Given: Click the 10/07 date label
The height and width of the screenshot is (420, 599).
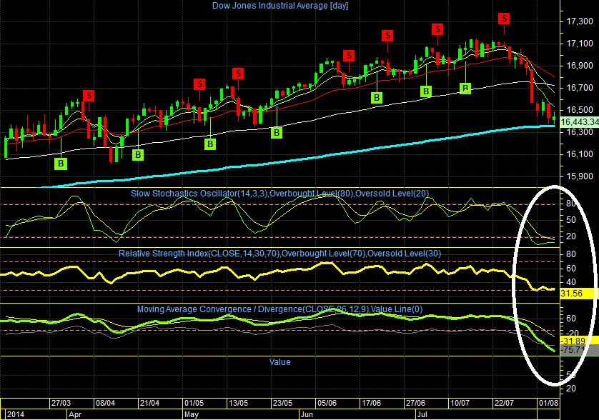Looking at the screenshot, I should [460, 403].
